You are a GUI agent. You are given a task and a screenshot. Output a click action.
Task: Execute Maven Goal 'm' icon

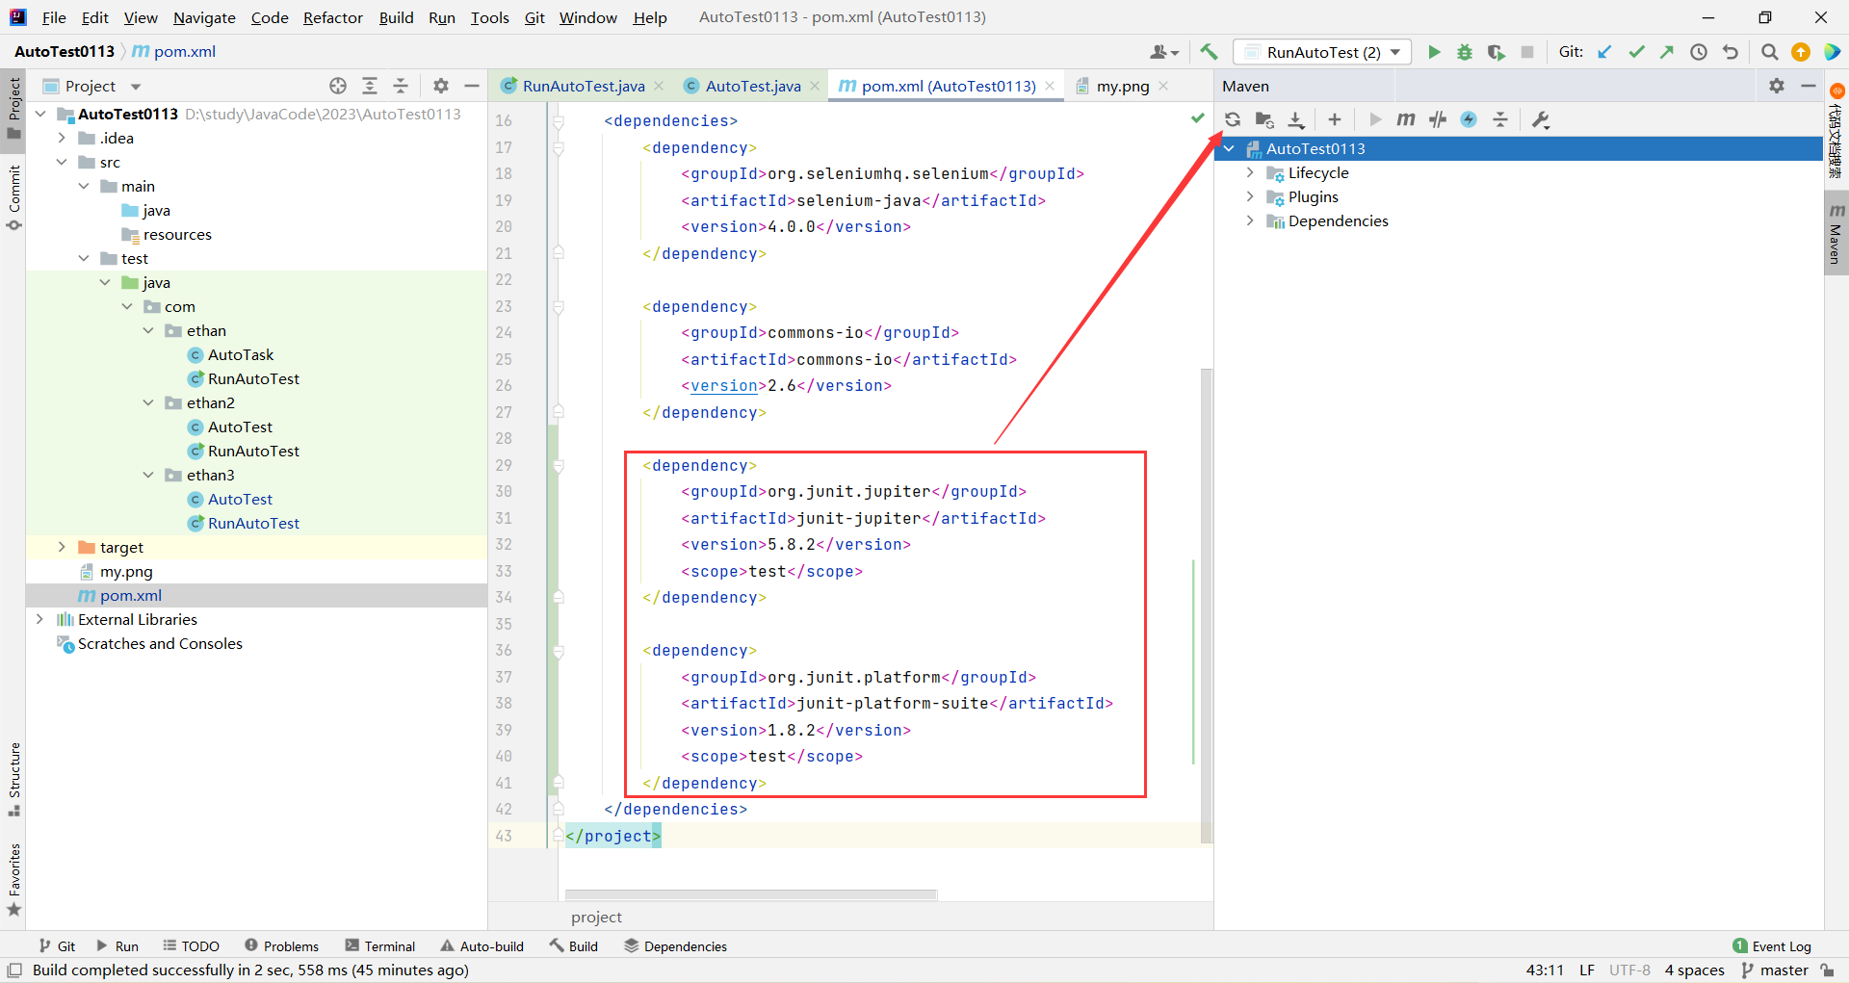click(x=1406, y=119)
